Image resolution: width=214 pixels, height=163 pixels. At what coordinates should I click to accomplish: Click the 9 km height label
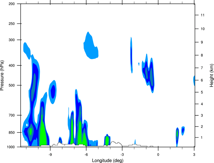pyautogui.click(x=202, y=42)
